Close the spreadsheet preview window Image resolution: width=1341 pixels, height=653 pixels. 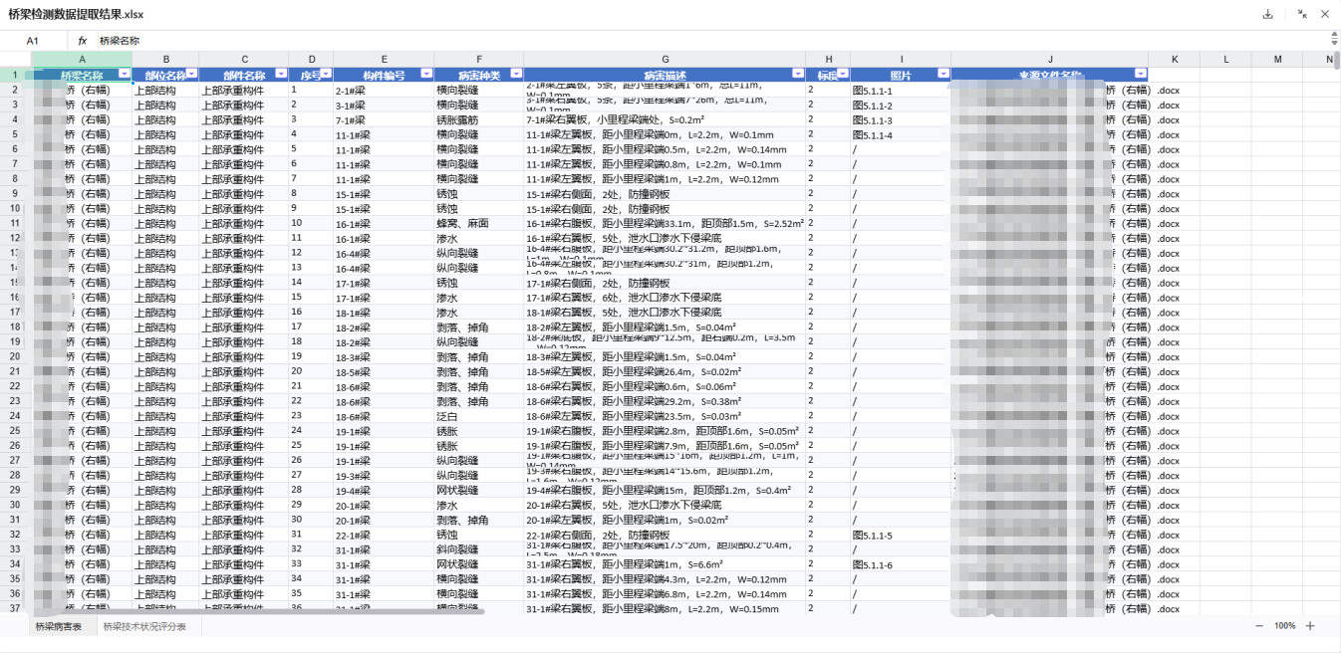click(x=1325, y=14)
